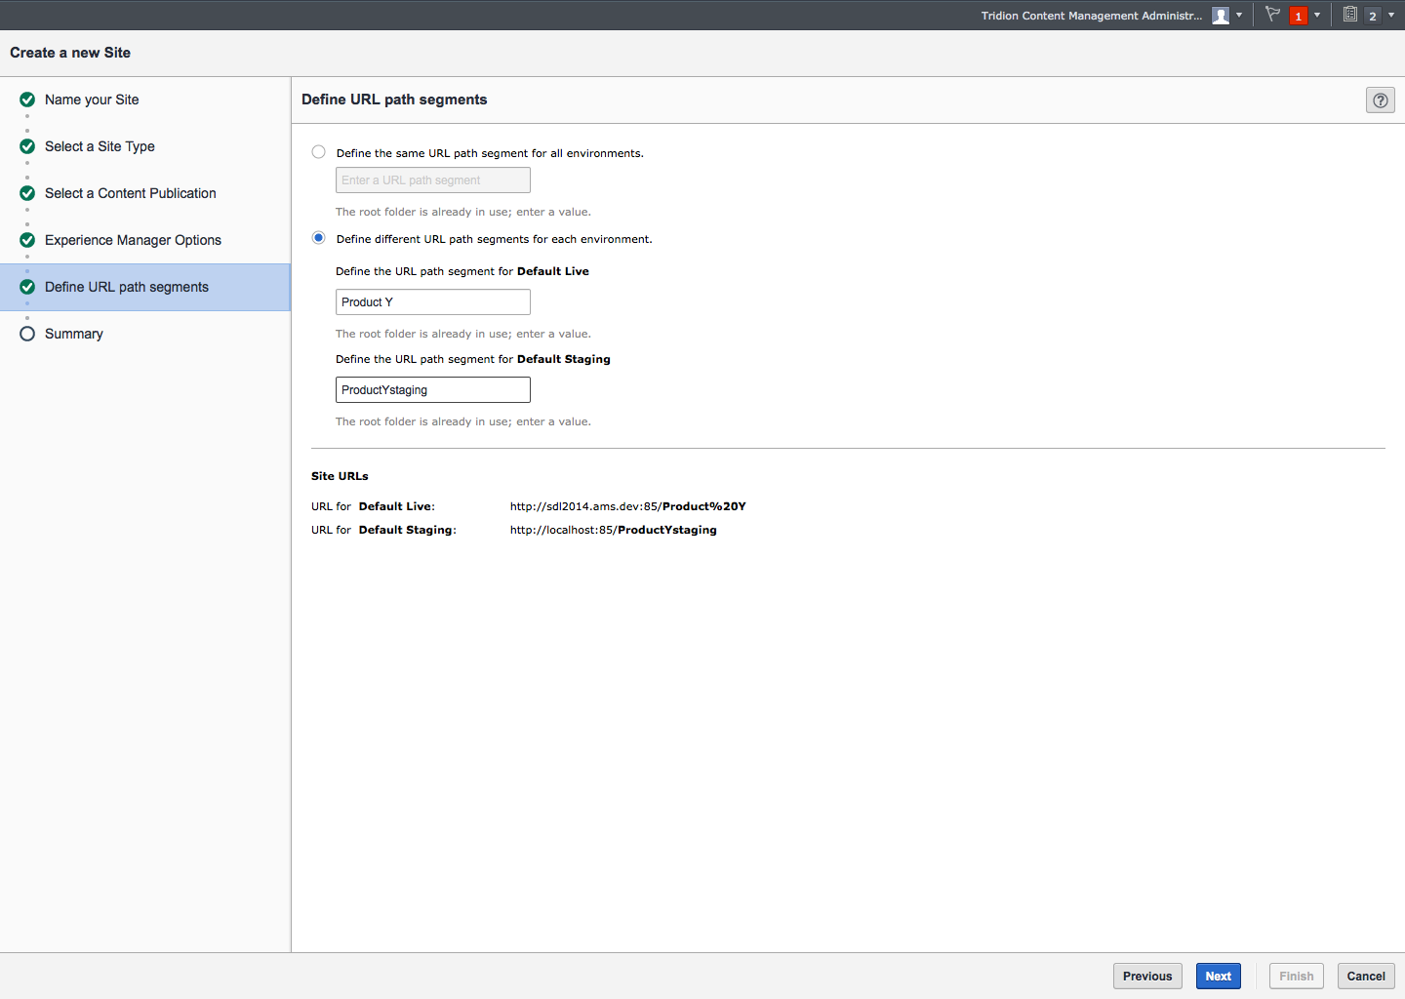Image resolution: width=1405 pixels, height=999 pixels.
Task: Click the tasks count badge showing 2
Action: [1372, 16]
